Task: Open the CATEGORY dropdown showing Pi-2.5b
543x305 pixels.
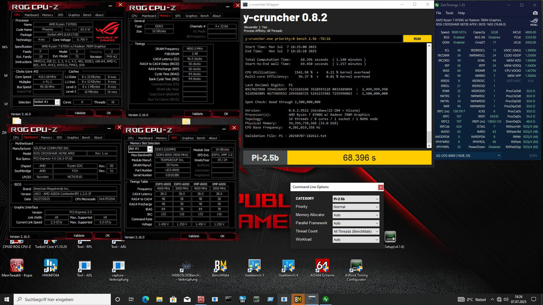Action: point(356,199)
